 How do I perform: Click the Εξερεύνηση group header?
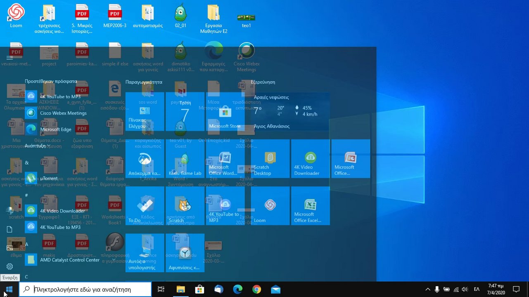point(263,82)
